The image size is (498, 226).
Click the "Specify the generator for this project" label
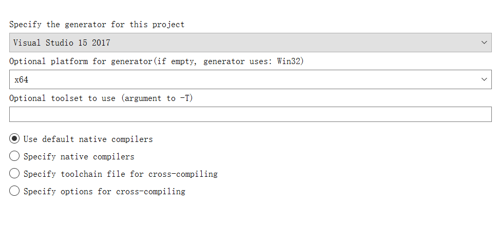point(97,24)
